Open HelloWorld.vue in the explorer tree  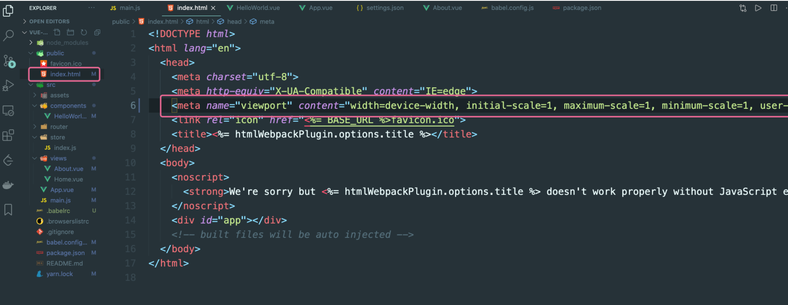click(65, 116)
